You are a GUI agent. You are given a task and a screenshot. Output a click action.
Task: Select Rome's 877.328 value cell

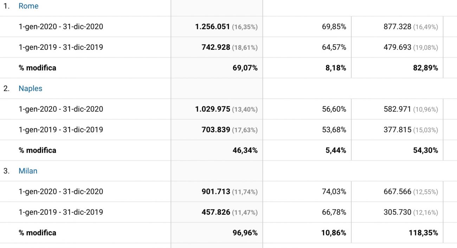pos(397,27)
